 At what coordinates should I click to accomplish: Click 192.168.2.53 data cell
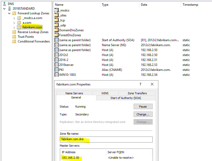point(149,65)
